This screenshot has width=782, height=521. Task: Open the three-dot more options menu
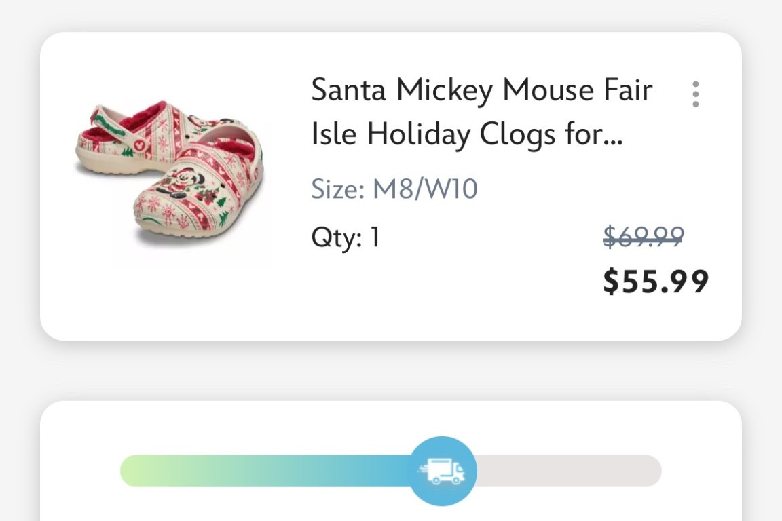click(x=695, y=94)
